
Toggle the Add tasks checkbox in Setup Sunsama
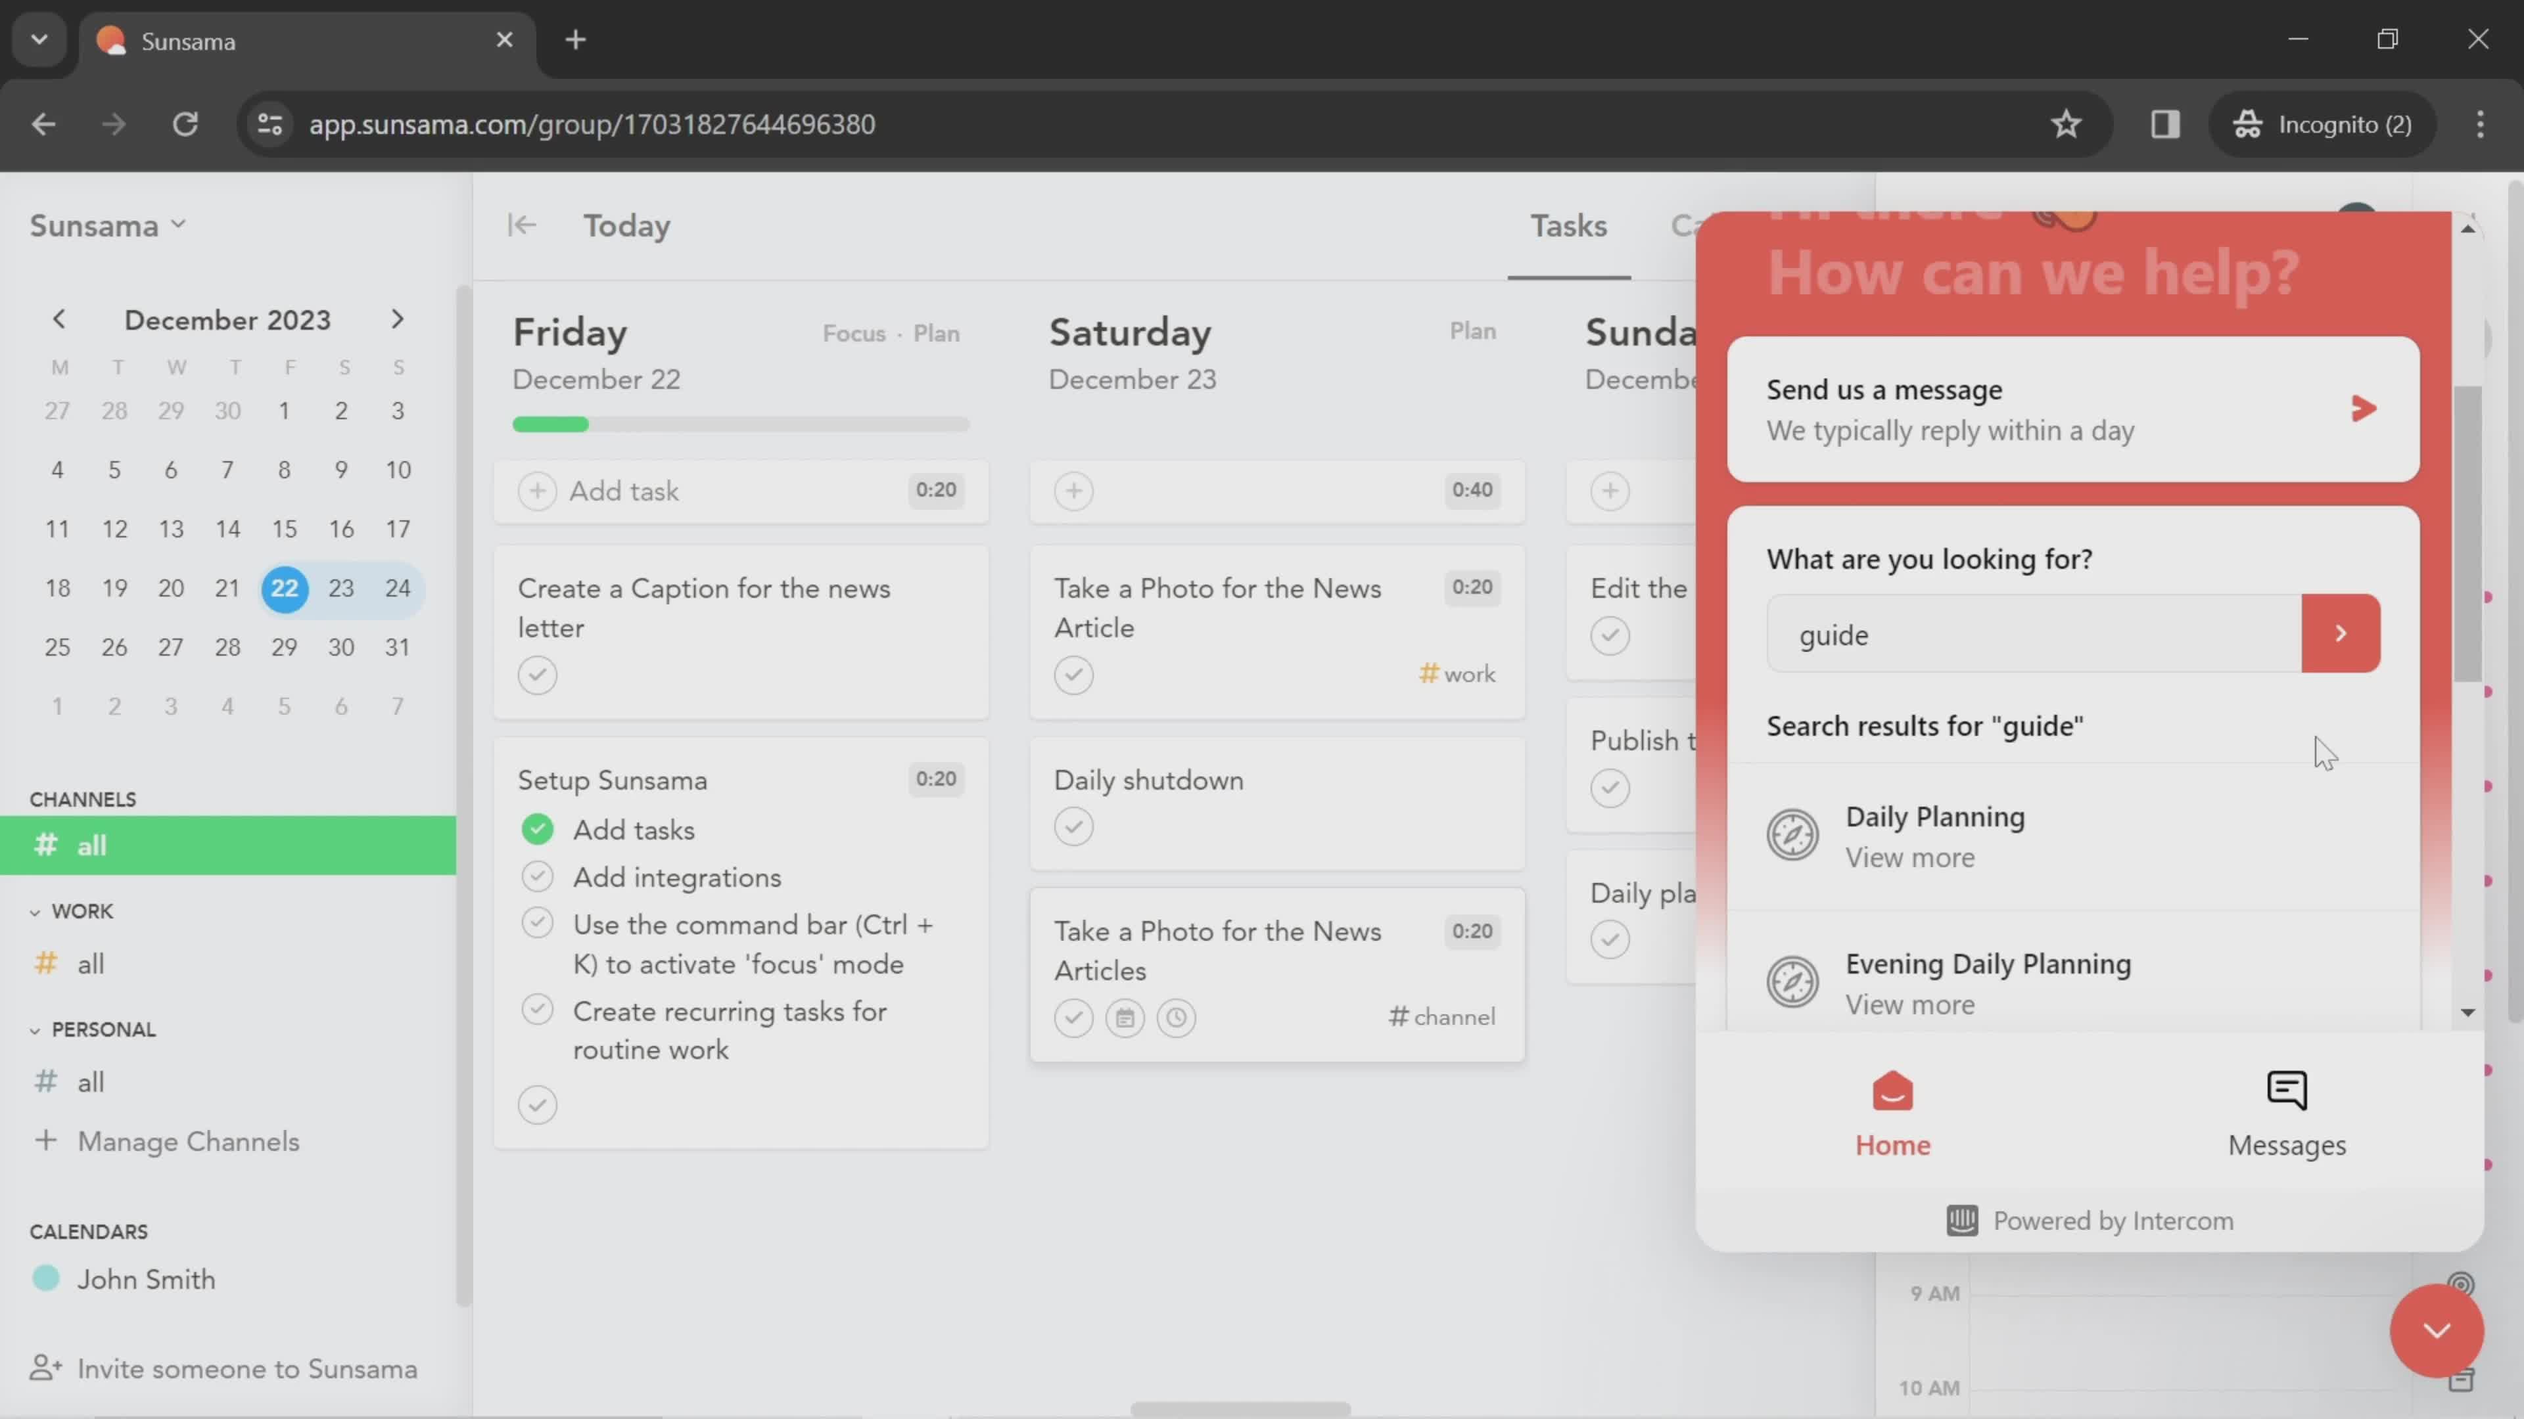click(538, 828)
